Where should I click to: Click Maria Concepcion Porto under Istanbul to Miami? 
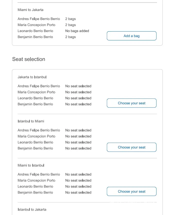[x=36, y=136]
